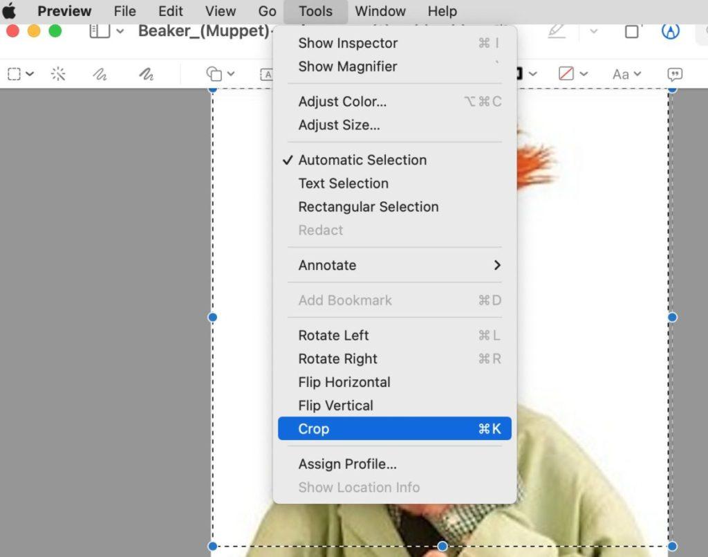Viewport: 708px width, 557px height.
Task: Toggle Automatic Selection mode
Action: (362, 160)
